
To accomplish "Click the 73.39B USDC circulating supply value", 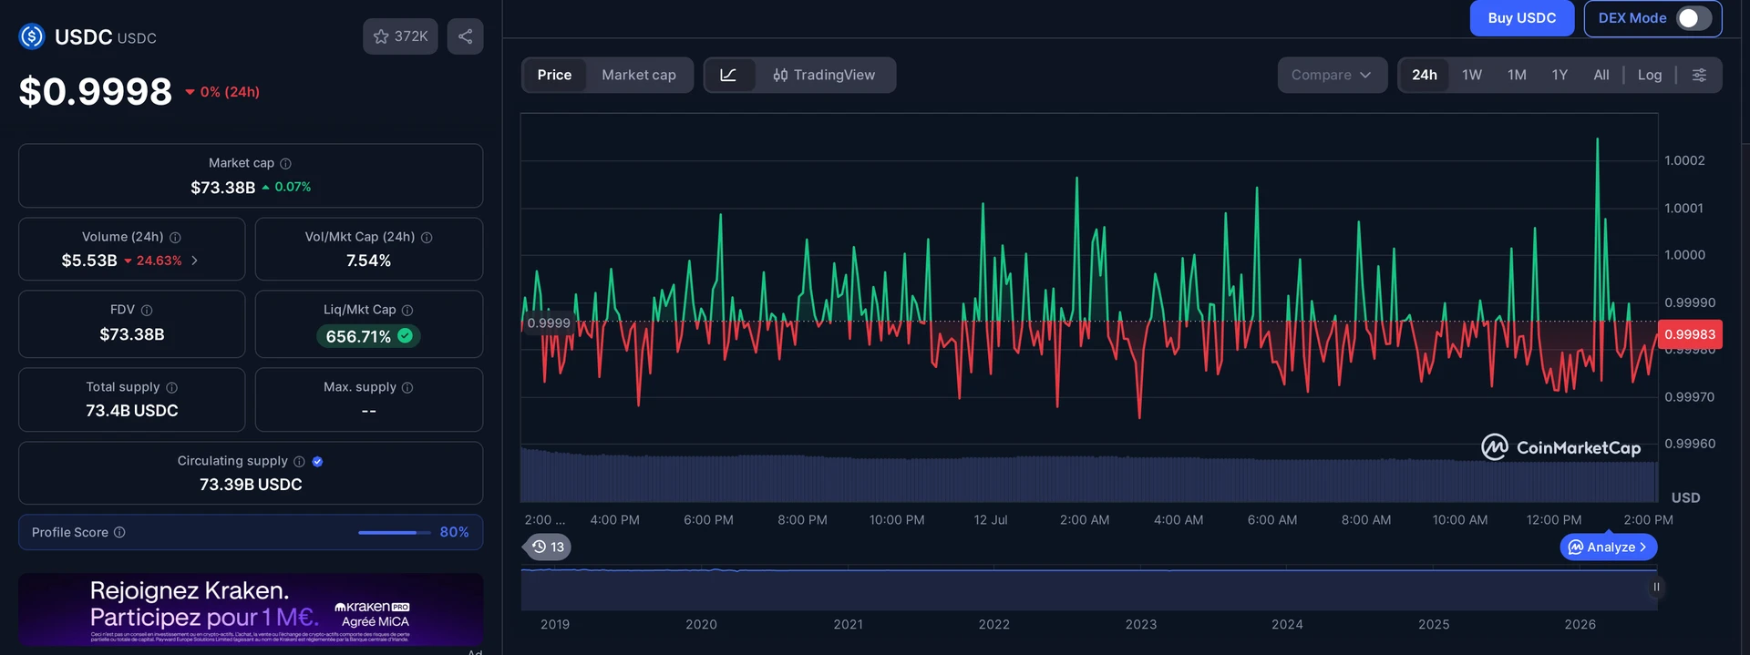I will click(251, 485).
